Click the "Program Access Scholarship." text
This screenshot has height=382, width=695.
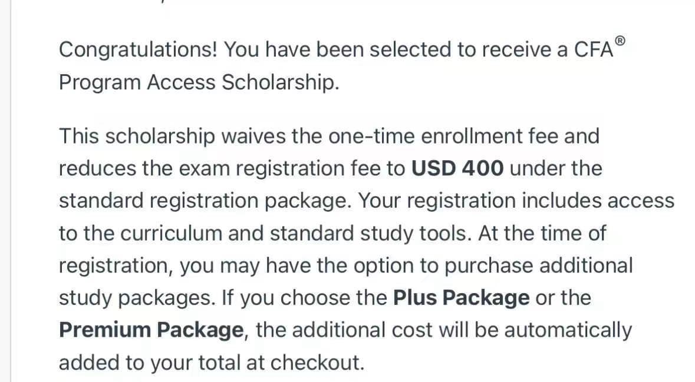click(x=199, y=83)
